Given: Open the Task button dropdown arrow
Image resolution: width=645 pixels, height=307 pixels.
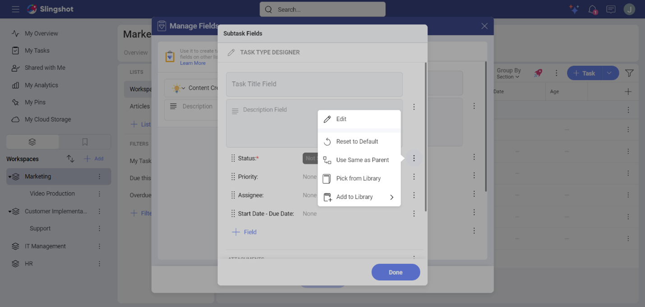Looking at the screenshot, I should click(609, 73).
